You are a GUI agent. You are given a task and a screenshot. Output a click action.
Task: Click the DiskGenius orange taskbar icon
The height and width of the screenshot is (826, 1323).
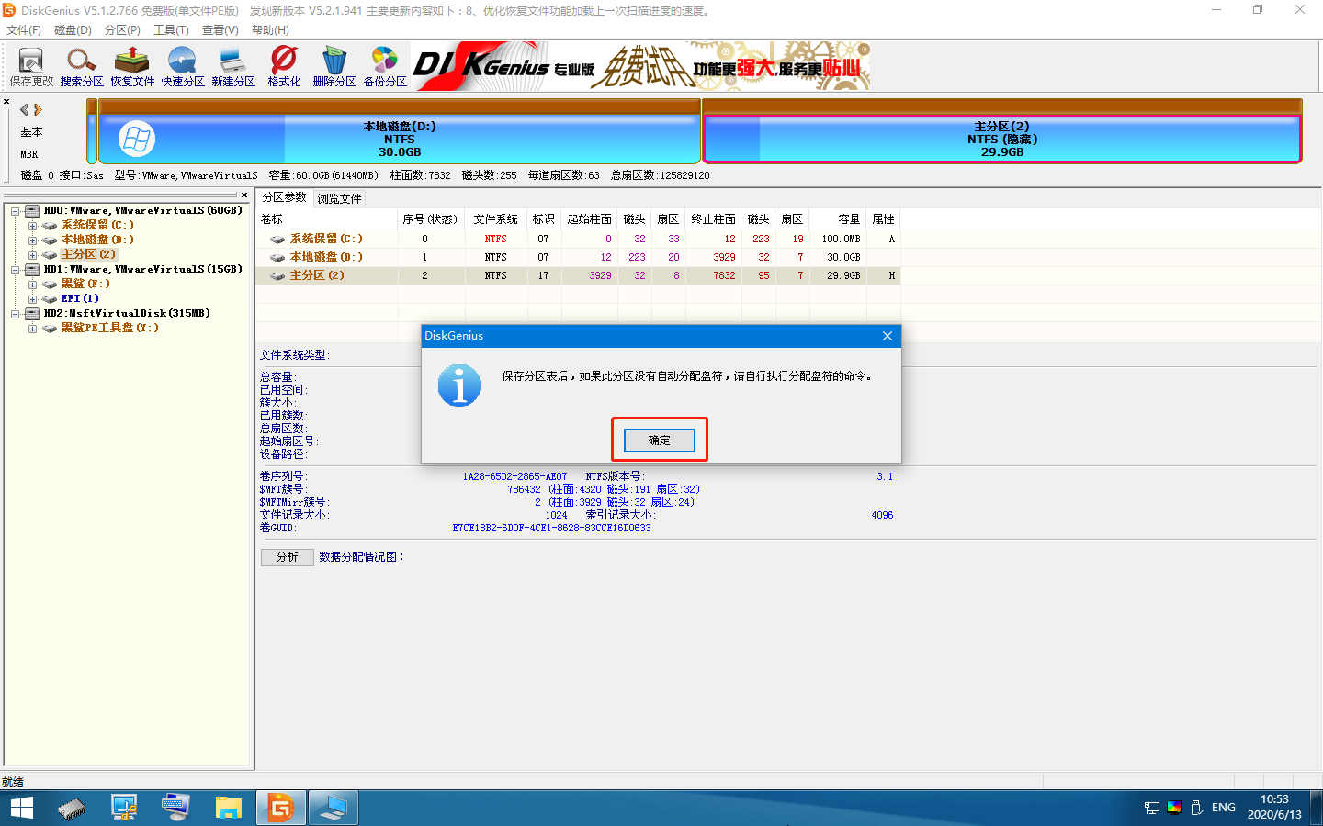[280, 808]
